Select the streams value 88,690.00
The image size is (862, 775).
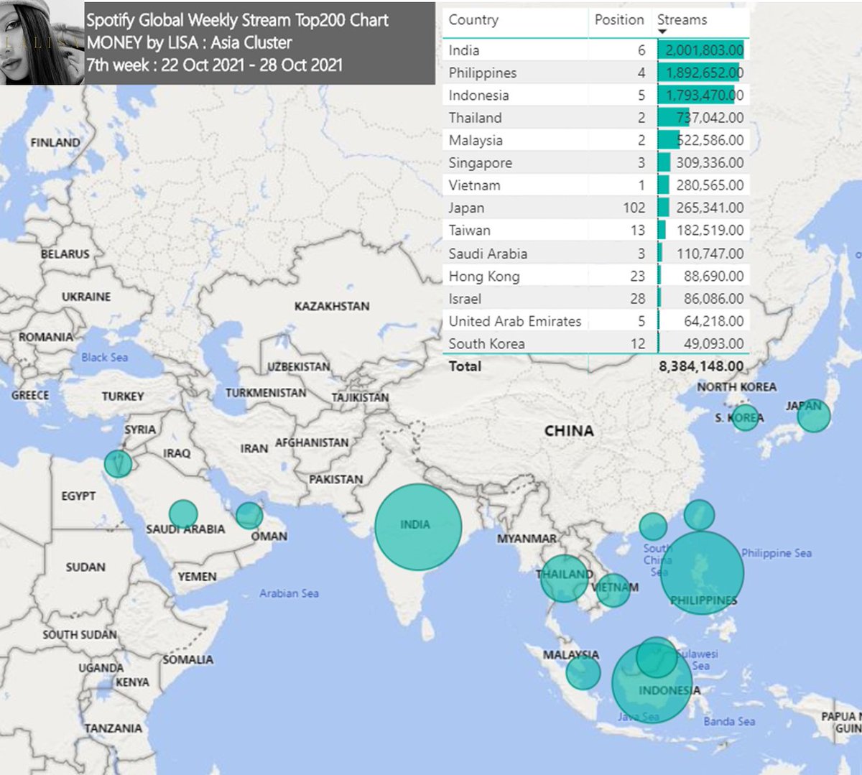click(x=714, y=277)
